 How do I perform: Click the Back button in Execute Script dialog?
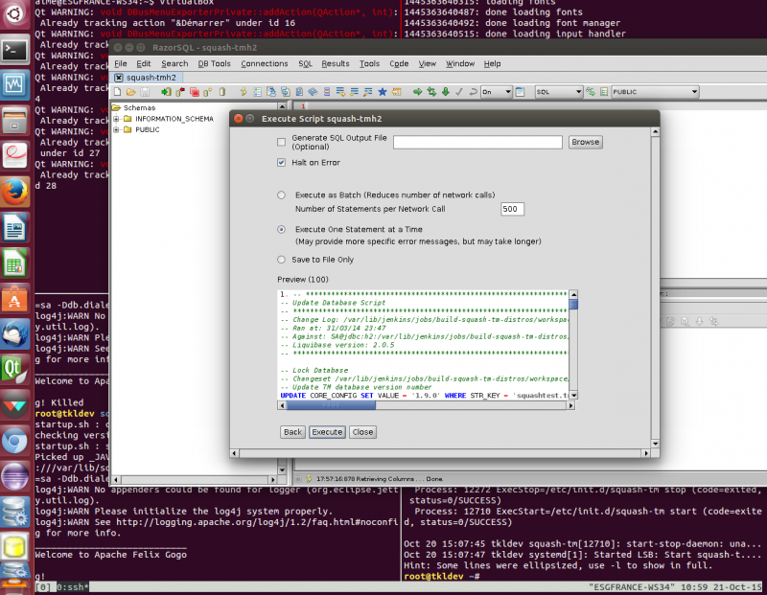(293, 432)
